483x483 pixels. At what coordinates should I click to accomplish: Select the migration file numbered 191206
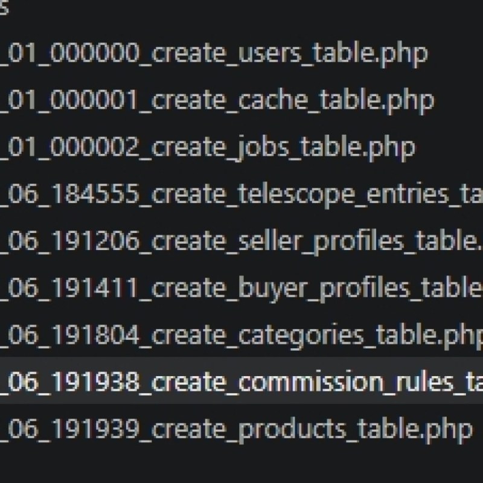pos(241,241)
